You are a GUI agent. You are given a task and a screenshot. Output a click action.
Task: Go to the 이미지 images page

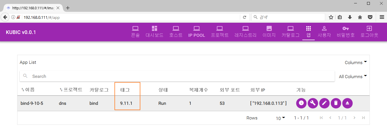click(x=269, y=32)
